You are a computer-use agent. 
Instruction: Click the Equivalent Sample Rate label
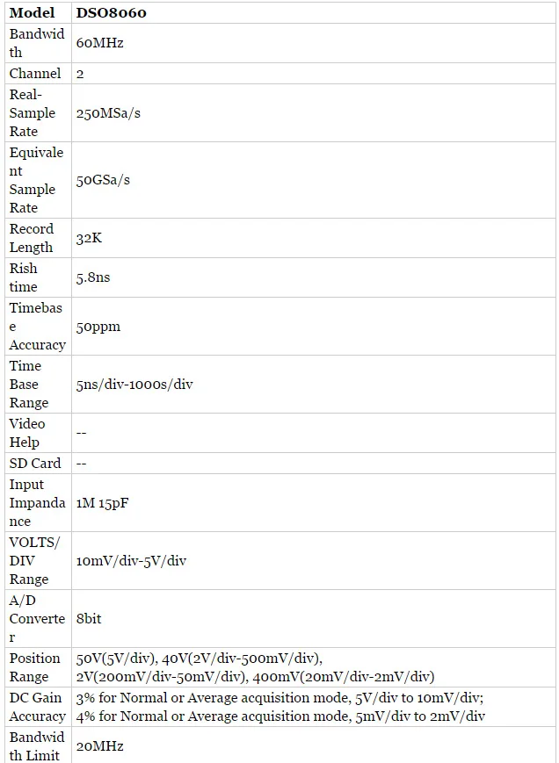[x=37, y=180]
